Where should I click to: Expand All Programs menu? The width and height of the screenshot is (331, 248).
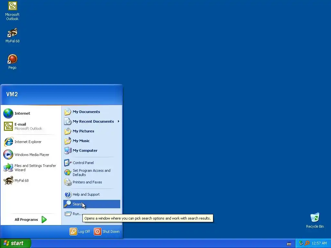coord(31,220)
